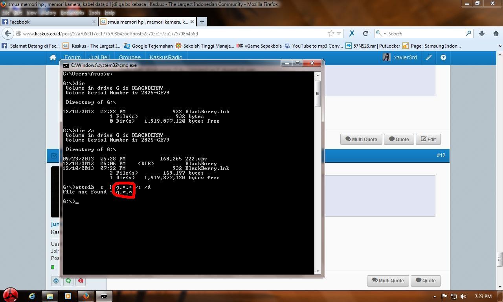
Task: Open the cmd.exe window system menu icon
Action: pyautogui.click(x=66, y=65)
